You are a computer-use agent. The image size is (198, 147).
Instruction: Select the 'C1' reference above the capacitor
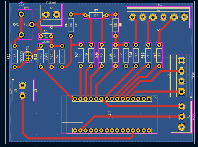tap(46, 31)
